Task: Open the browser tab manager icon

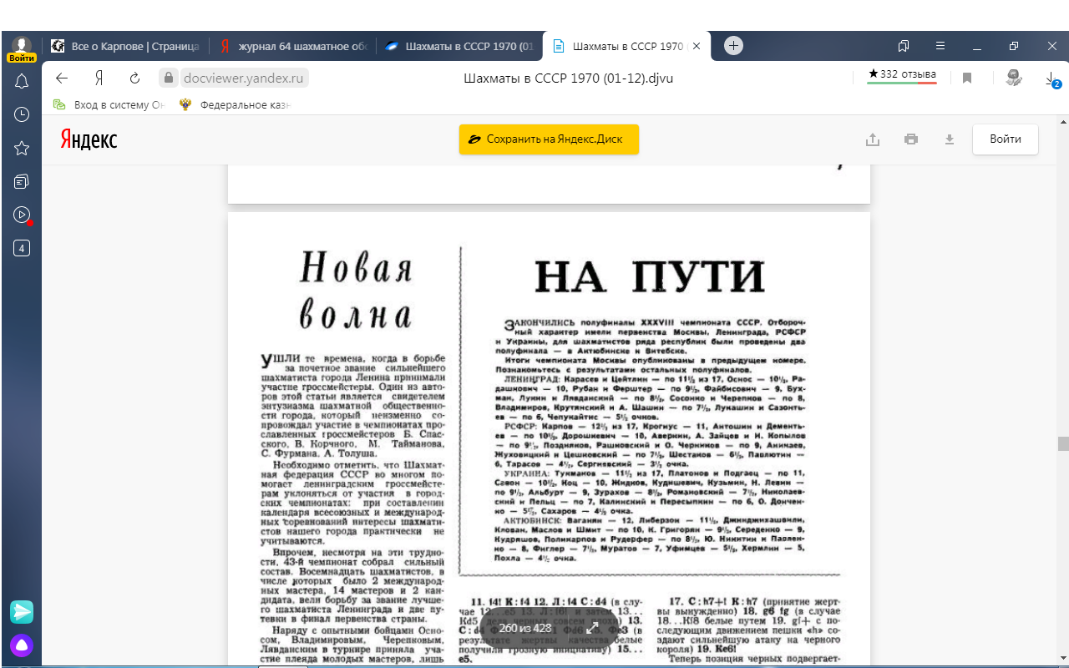Action: tap(904, 46)
